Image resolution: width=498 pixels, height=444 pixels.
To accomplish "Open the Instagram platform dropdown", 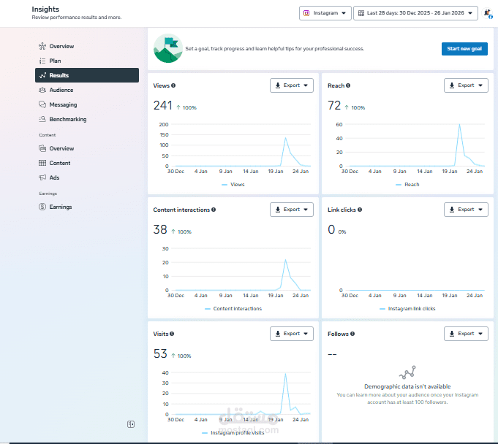I will click(x=325, y=13).
